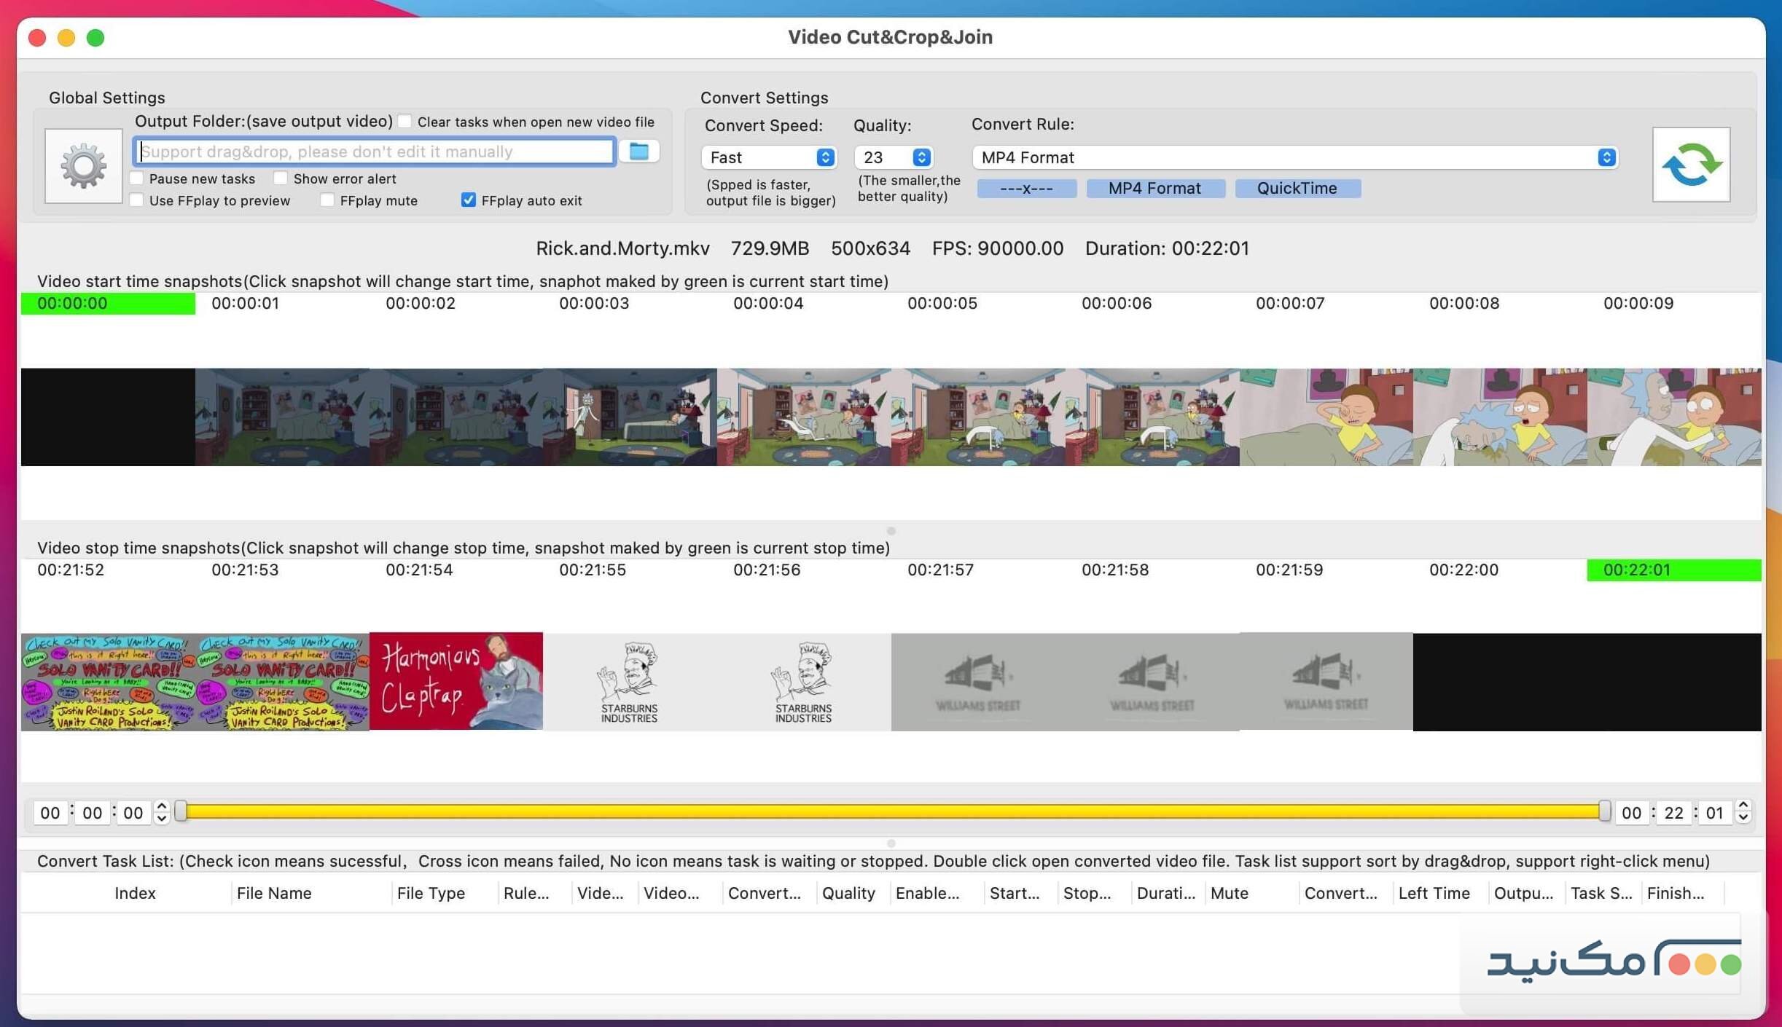Click the Stop column header in task list
Image resolution: width=1782 pixels, height=1027 pixels.
[1086, 893]
